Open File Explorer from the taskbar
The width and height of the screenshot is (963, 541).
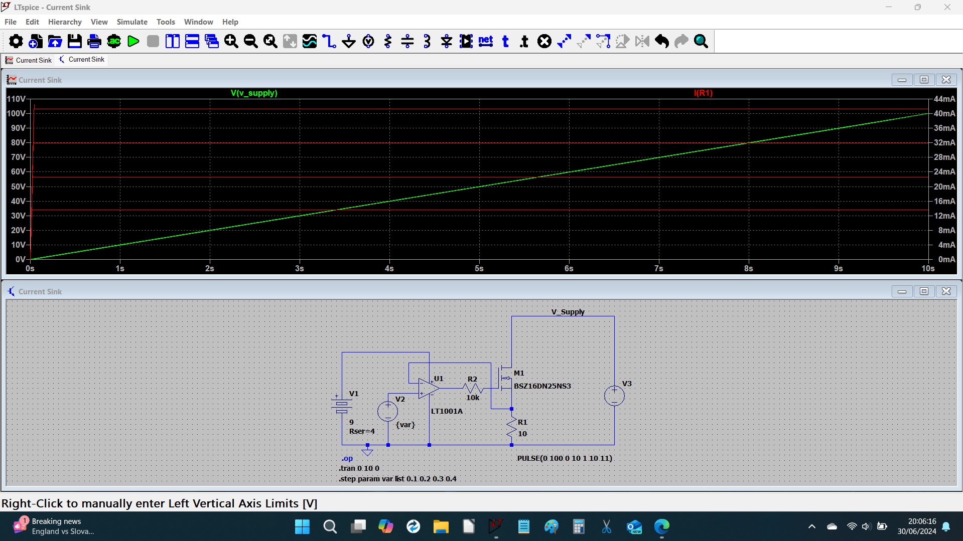(441, 526)
